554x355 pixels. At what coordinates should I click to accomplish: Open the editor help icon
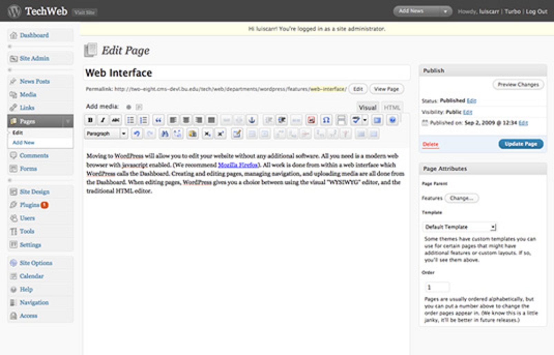392,120
